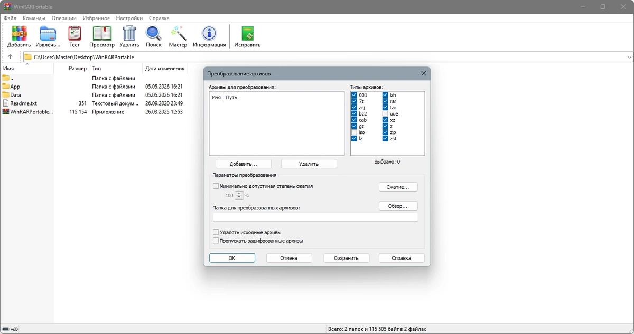The width and height of the screenshot is (634, 334).
Task: Click the Удалить button in dialog
Action: [x=309, y=164]
